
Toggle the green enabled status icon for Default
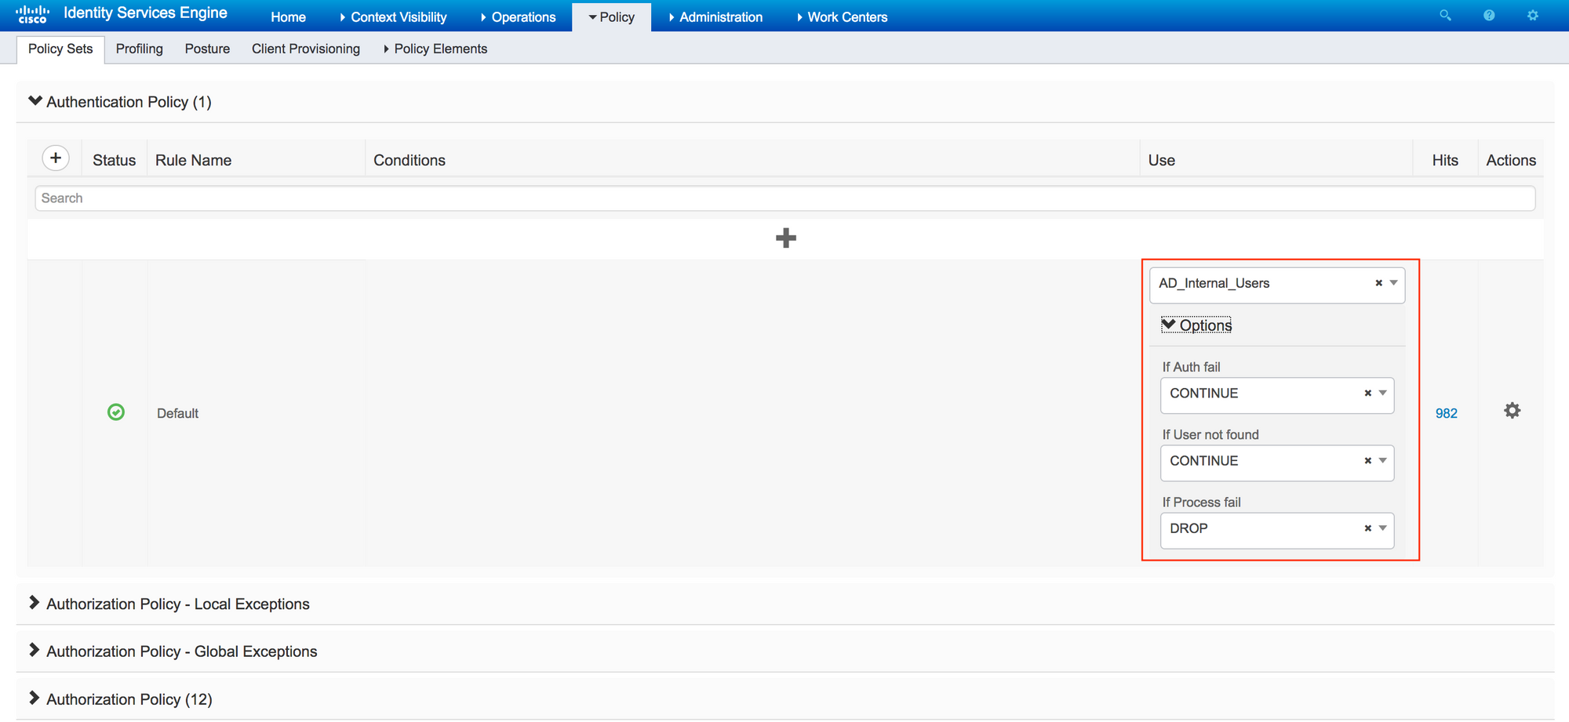116,412
